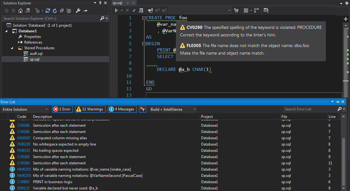The width and height of the screenshot is (350, 191).
Task: Collapse the Database1 project node
Action: click(x=7, y=31)
